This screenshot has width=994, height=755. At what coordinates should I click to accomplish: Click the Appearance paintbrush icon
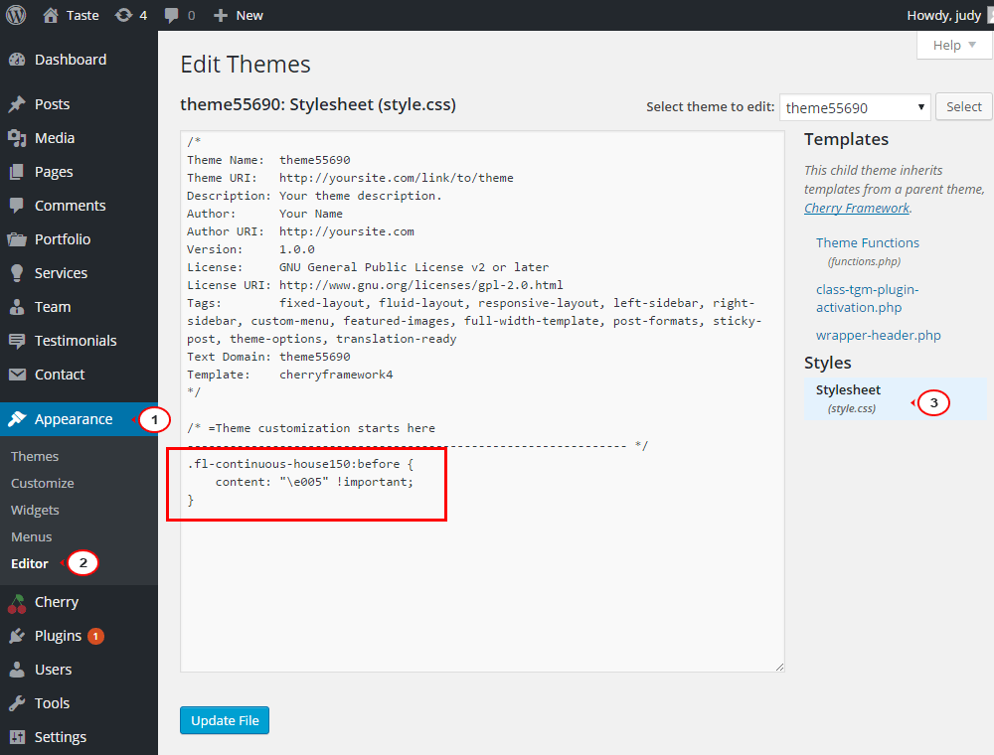point(17,418)
